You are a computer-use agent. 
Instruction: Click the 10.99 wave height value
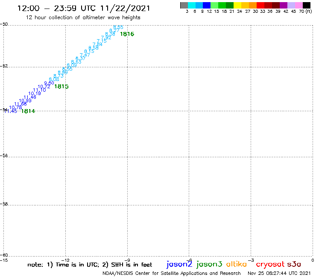(25, 101)
